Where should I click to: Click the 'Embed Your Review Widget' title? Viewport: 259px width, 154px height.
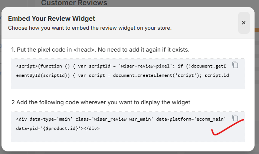point(52,19)
